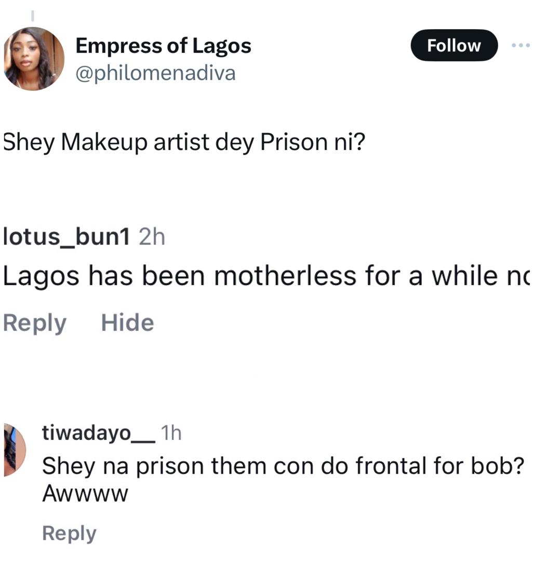Hide the lotus_bun1 comment
The height and width of the screenshot is (561, 534).
127,323
